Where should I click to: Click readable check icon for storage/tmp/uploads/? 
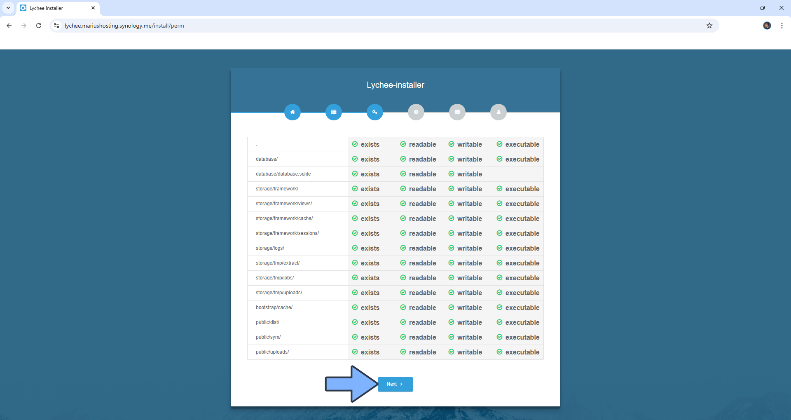[x=403, y=293]
